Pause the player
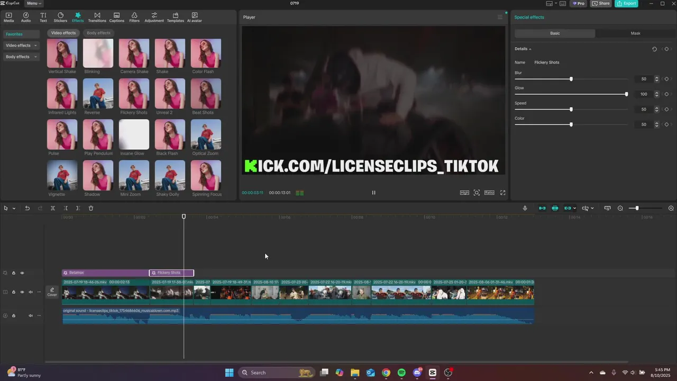 (373, 193)
